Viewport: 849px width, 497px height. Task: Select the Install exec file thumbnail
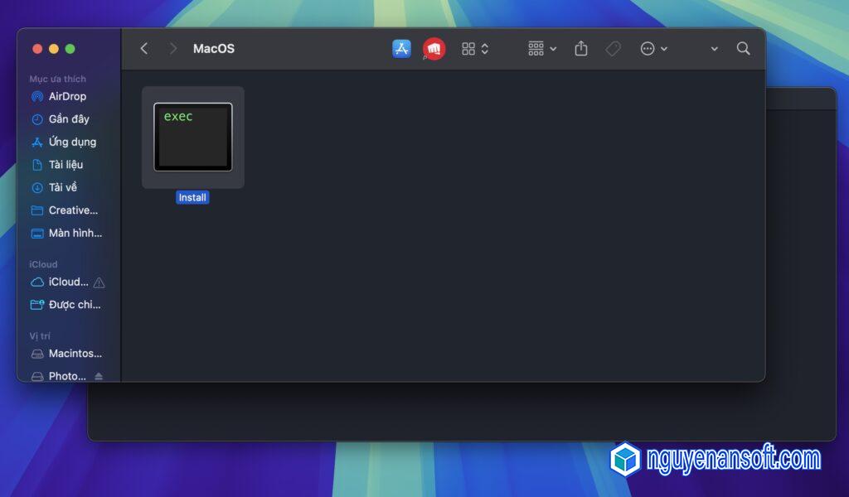[193, 138]
